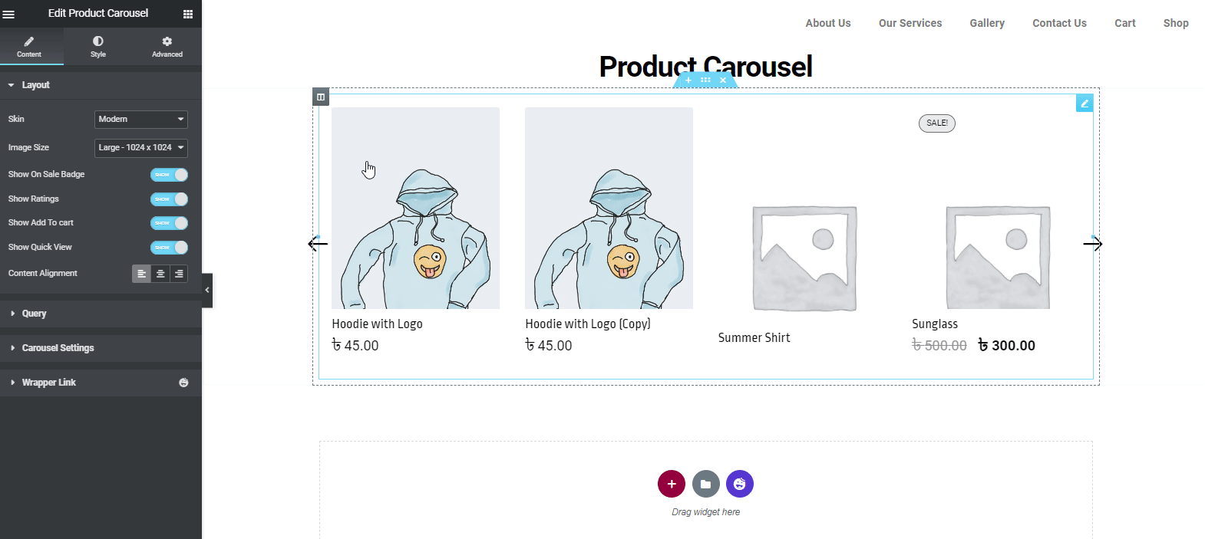Viewport: 1205px width, 539px height.
Task: Open the Contact Us page link
Action: 1059,23
